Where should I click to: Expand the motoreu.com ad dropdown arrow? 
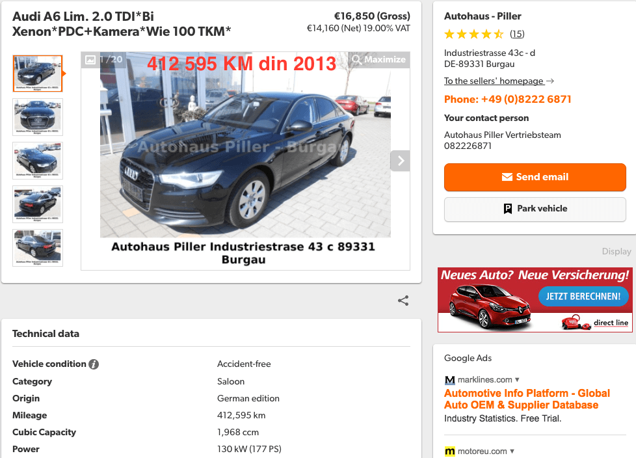pos(512,451)
